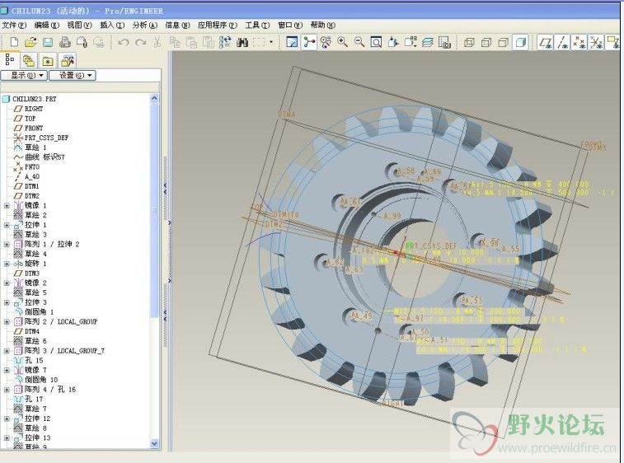This screenshot has width=624, height=463.
Task: Expand the 镜像 1 tree node
Action: (7, 206)
